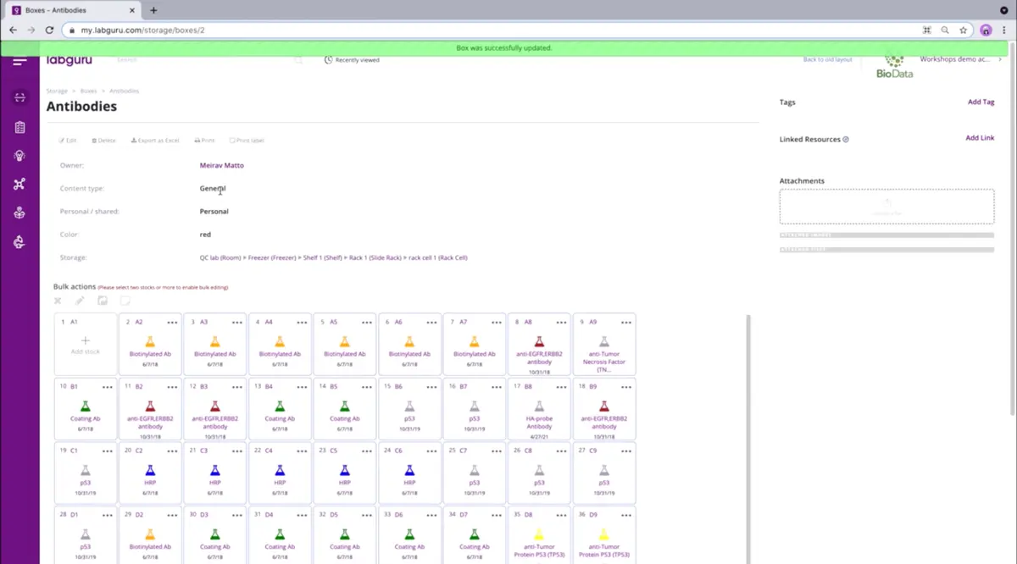Open the three-dots menu on cell C9
This screenshot has width=1017, height=564.
pyautogui.click(x=626, y=451)
